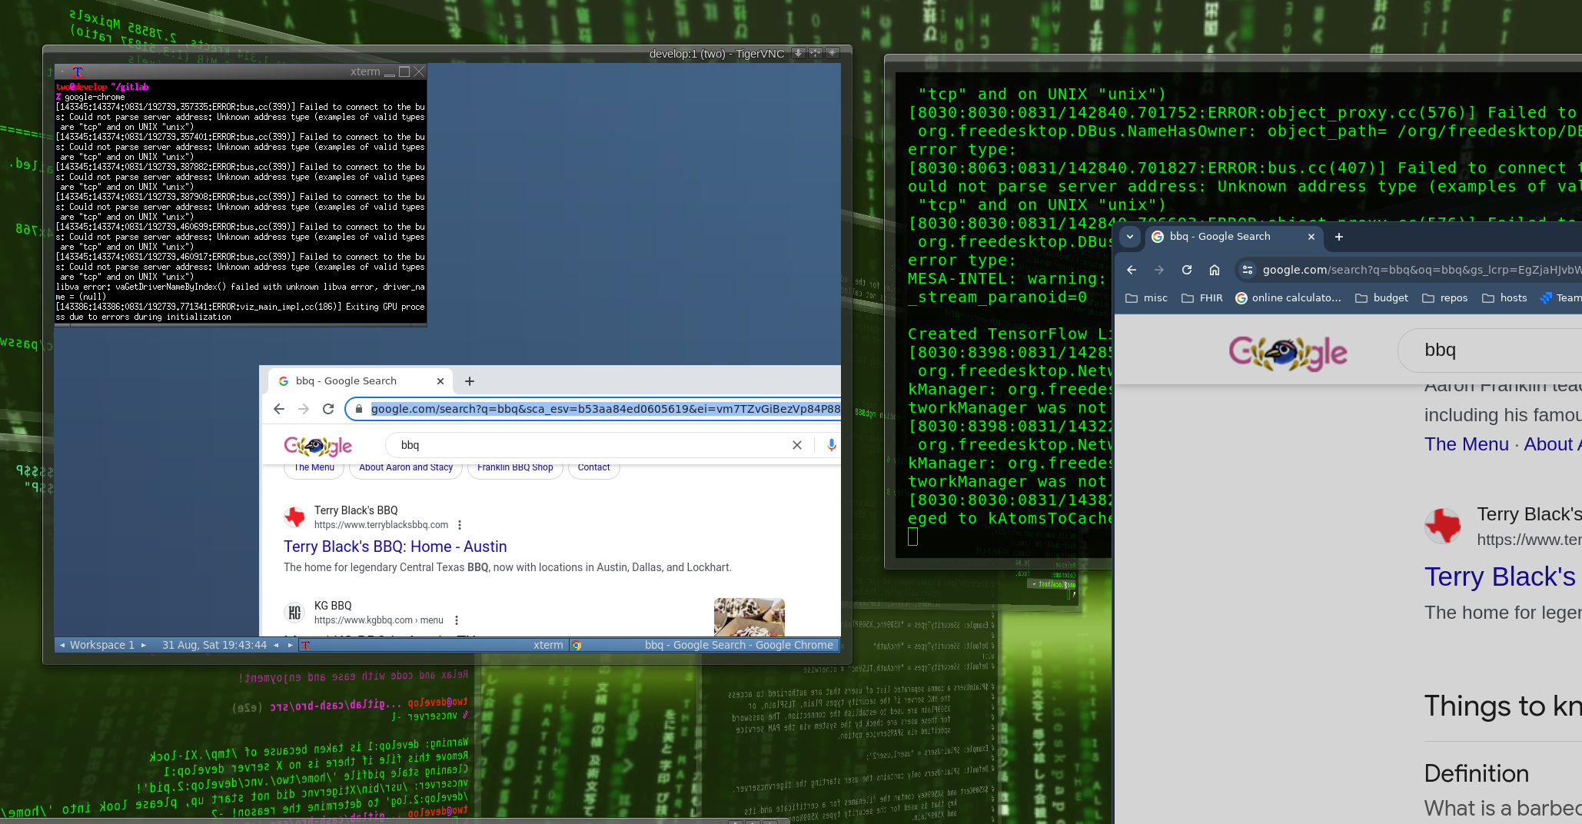Click terryblacksbbq.com URL text in VNC results
The height and width of the screenshot is (824, 1582).
(381, 525)
